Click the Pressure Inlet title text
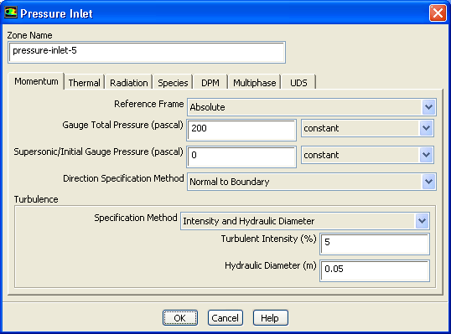The width and height of the screenshot is (451, 334). pos(56,13)
